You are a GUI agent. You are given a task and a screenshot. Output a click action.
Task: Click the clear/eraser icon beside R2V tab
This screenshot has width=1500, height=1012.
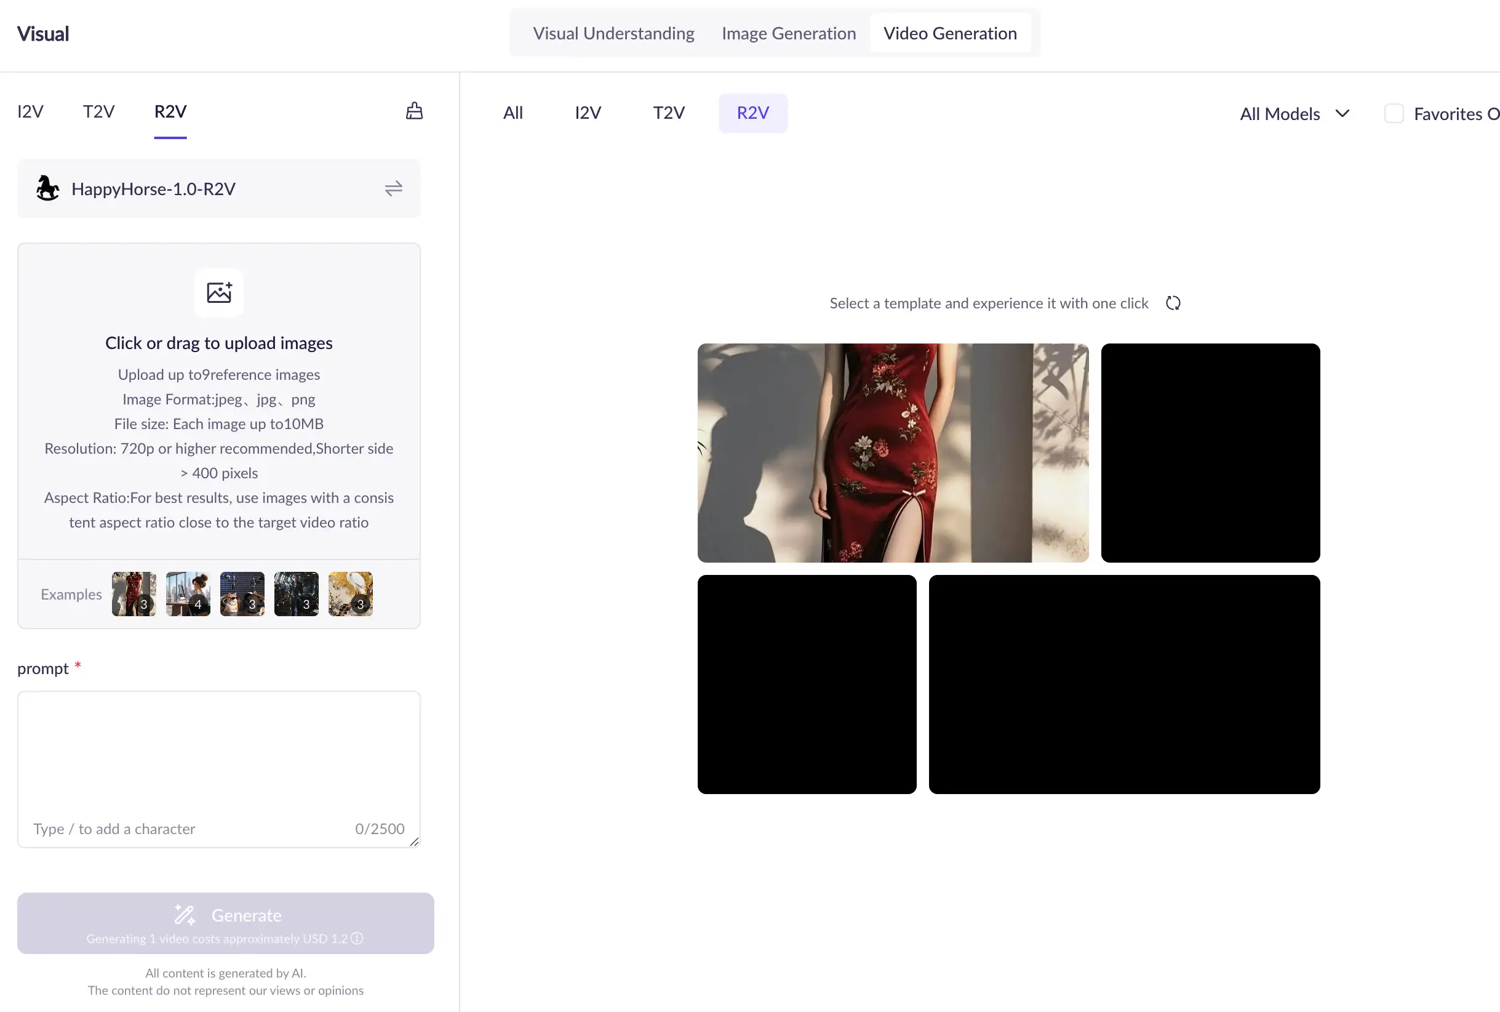414,111
